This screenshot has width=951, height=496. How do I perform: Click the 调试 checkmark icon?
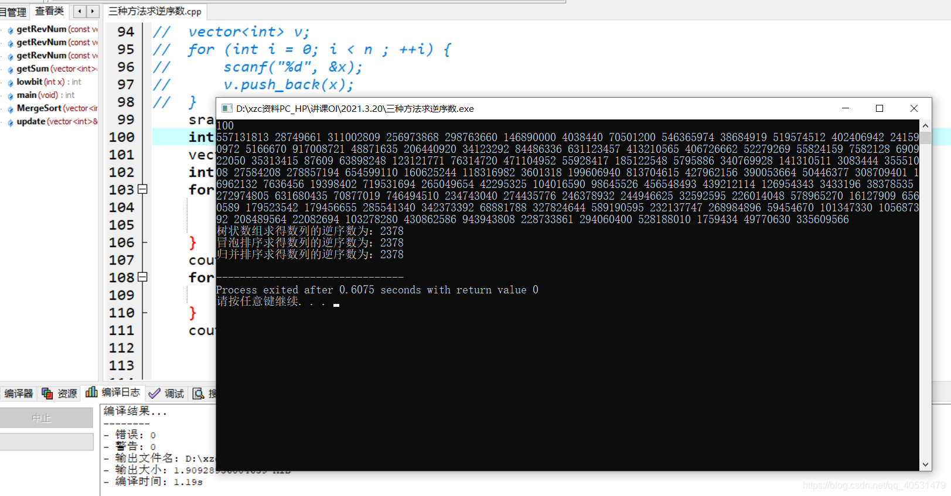tap(155, 394)
